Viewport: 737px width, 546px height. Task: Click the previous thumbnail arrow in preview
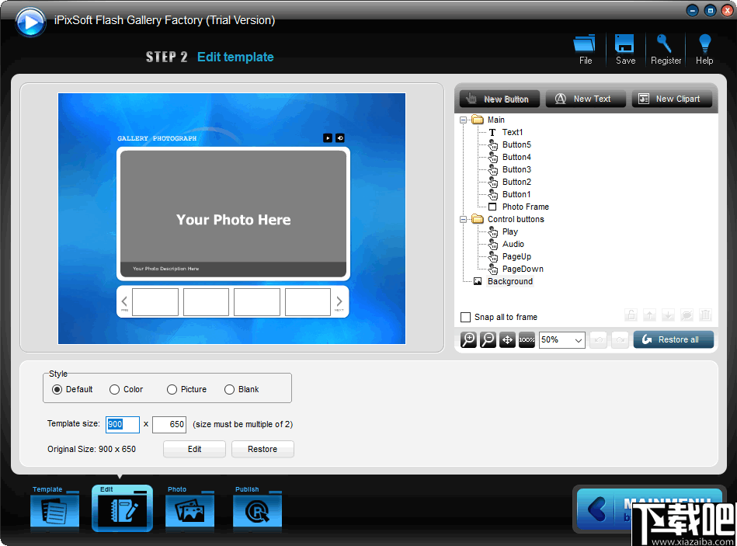click(124, 301)
